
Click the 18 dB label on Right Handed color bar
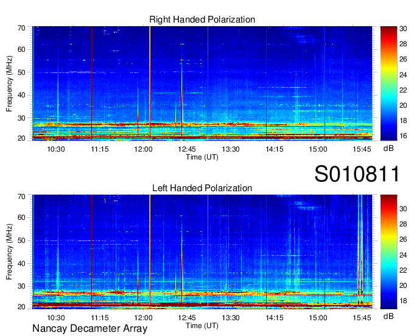[x=403, y=121]
